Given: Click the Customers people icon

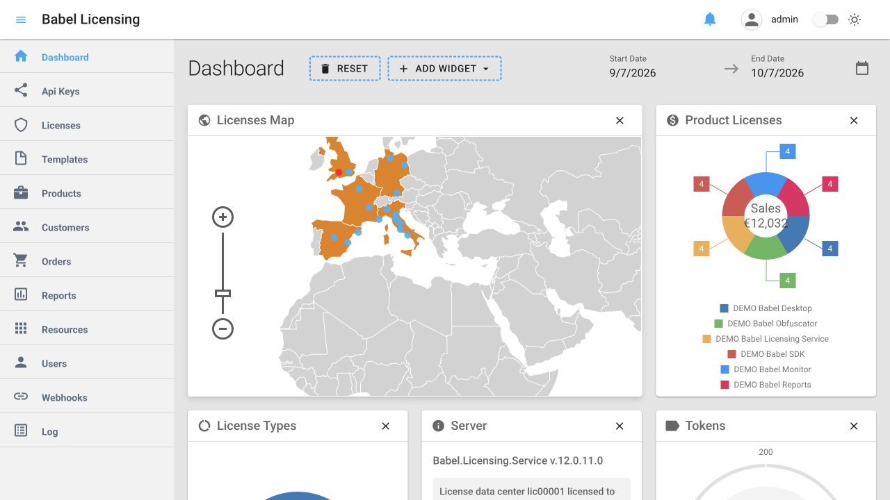Looking at the screenshot, I should click(x=21, y=227).
